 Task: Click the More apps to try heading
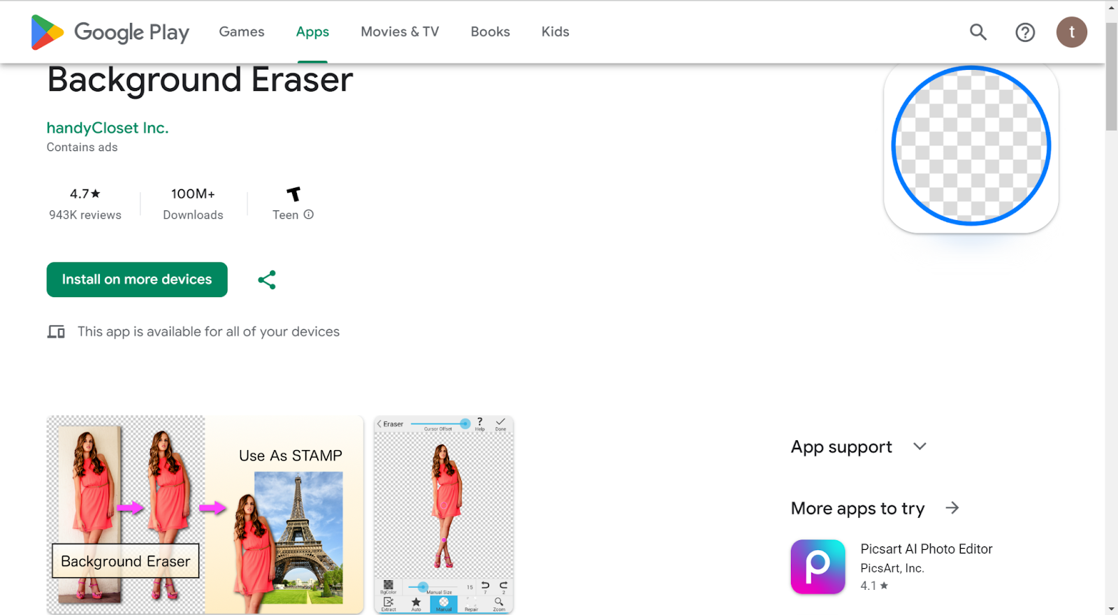pyautogui.click(x=857, y=509)
